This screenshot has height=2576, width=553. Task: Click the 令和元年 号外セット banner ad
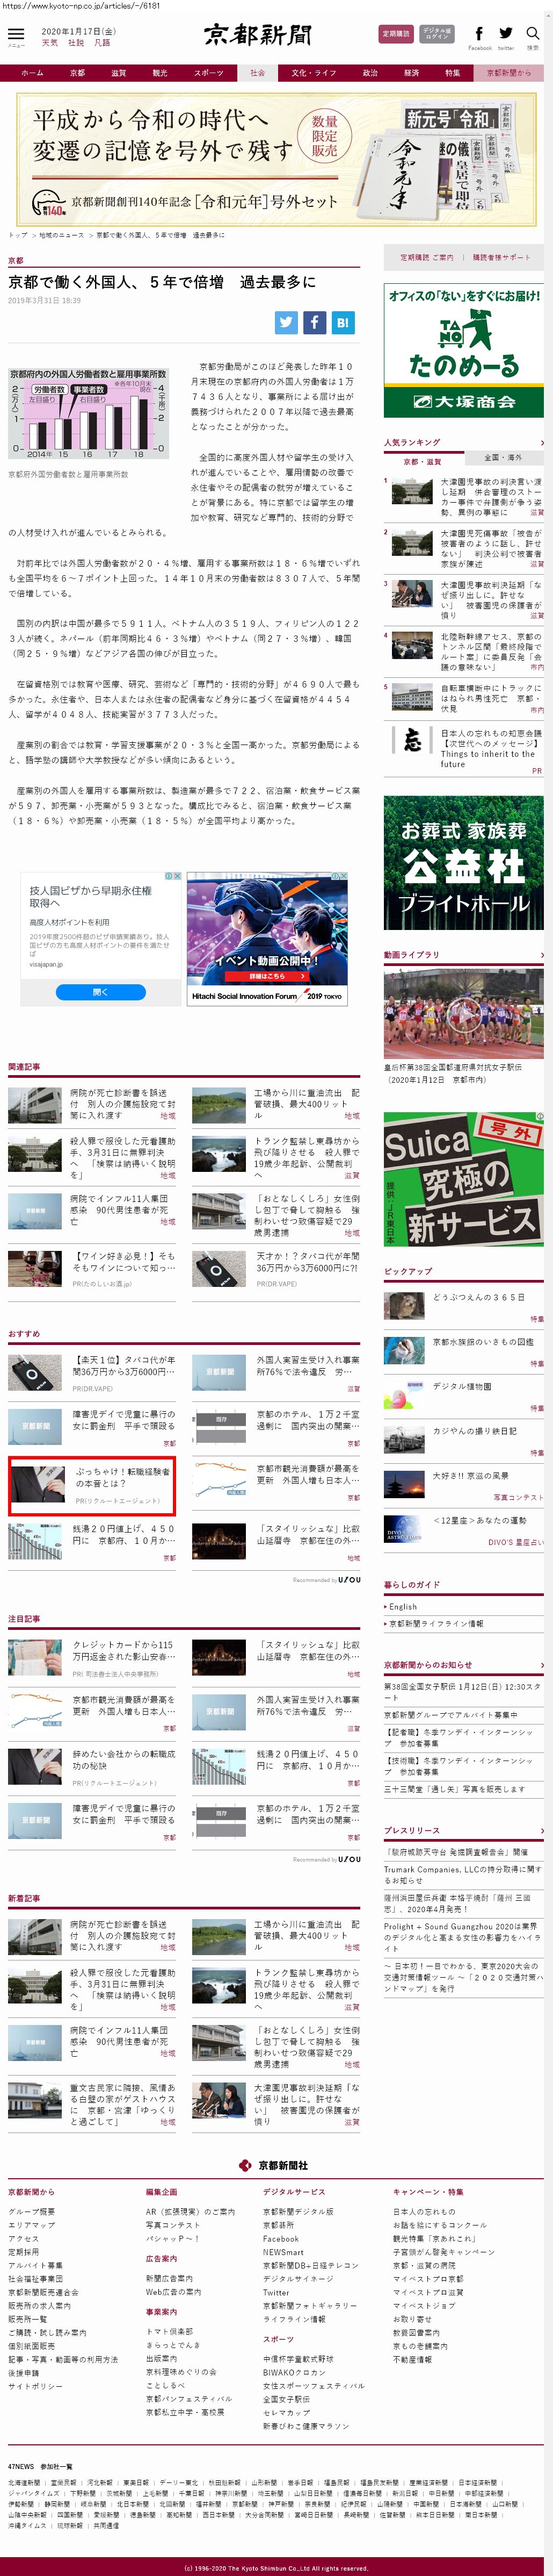tap(276, 159)
